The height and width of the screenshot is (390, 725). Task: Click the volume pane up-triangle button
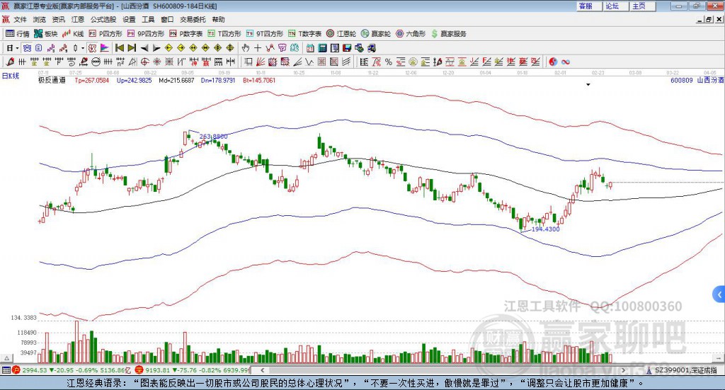[x=7, y=358]
